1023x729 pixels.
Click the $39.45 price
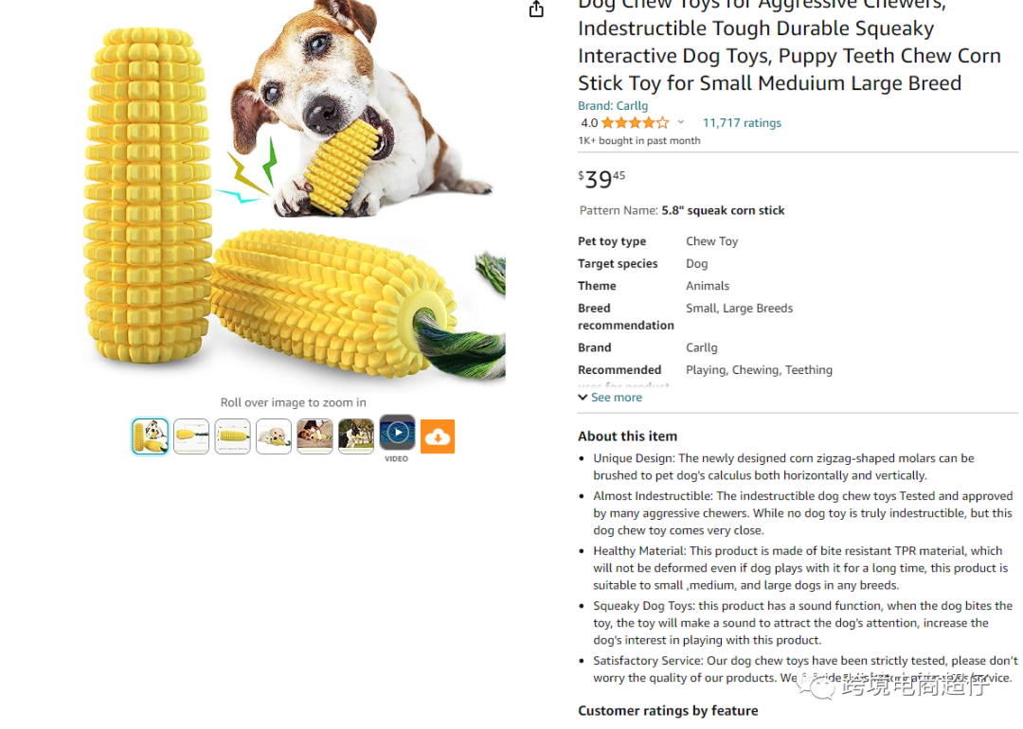[x=601, y=179]
